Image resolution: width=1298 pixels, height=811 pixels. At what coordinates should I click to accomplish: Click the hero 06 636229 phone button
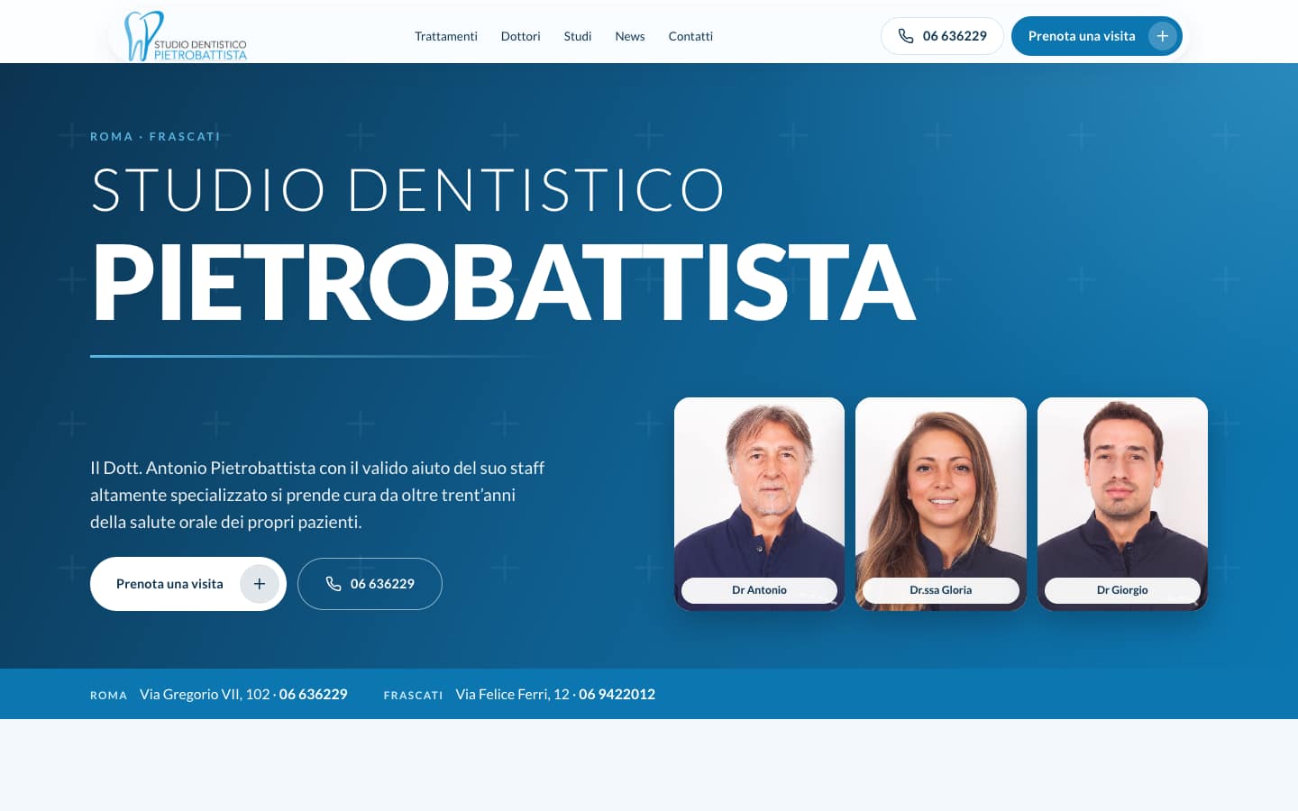tap(370, 584)
